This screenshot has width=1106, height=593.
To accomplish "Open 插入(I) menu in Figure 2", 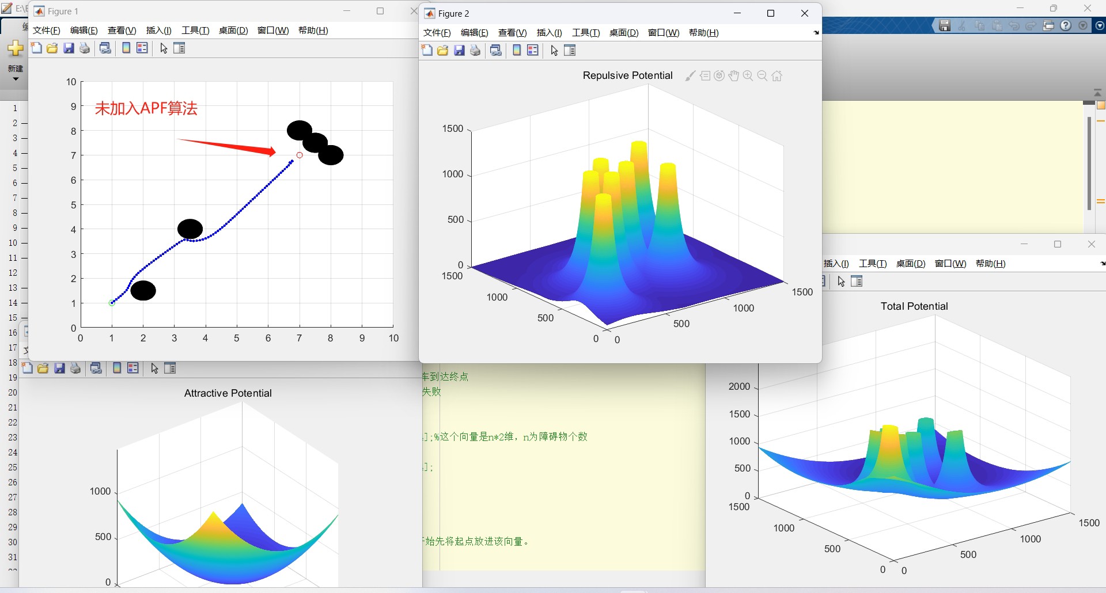I will click(x=550, y=33).
